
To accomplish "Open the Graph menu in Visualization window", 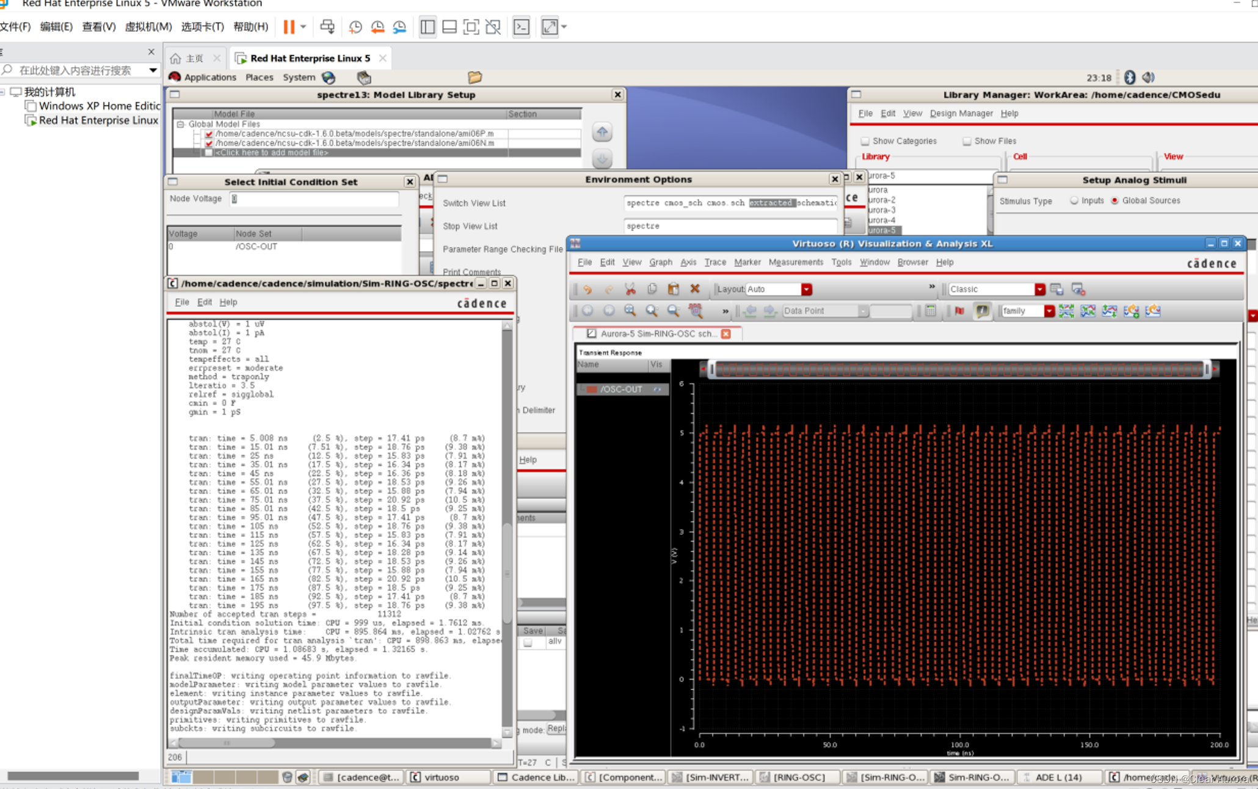I will [660, 262].
